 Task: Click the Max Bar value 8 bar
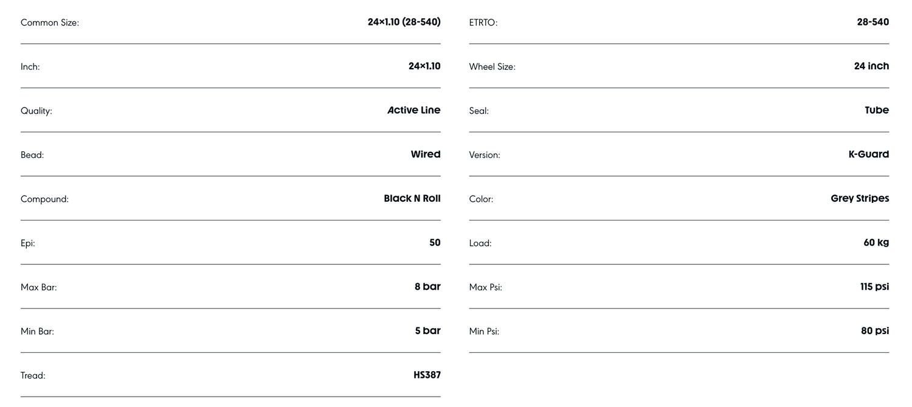click(427, 287)
